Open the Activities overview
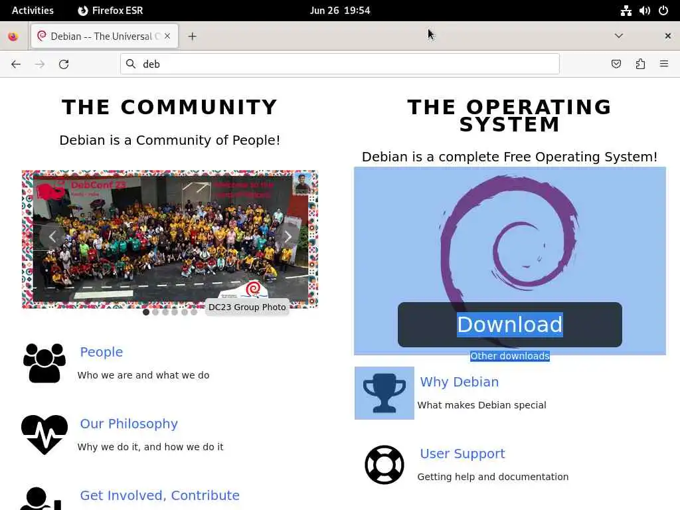The image size is (680, 510). (x=33, y=11)
